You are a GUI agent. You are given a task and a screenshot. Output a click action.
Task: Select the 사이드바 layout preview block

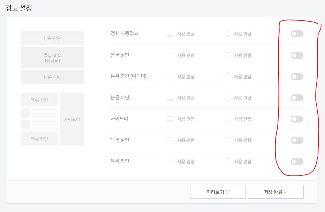(72, 119)
